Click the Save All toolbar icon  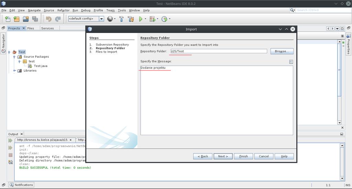(x=35, y=19)
